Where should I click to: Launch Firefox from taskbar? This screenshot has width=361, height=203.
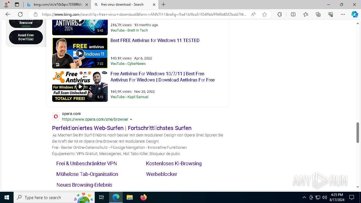click(x=143, y=197)
